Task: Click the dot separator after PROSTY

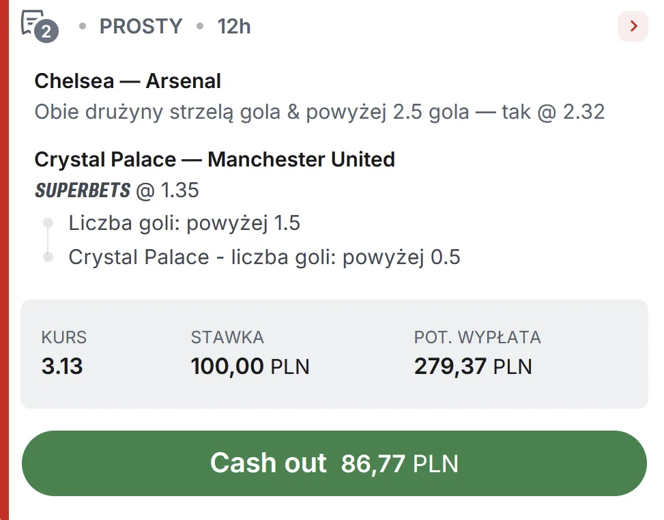Action: pos(199,26)
